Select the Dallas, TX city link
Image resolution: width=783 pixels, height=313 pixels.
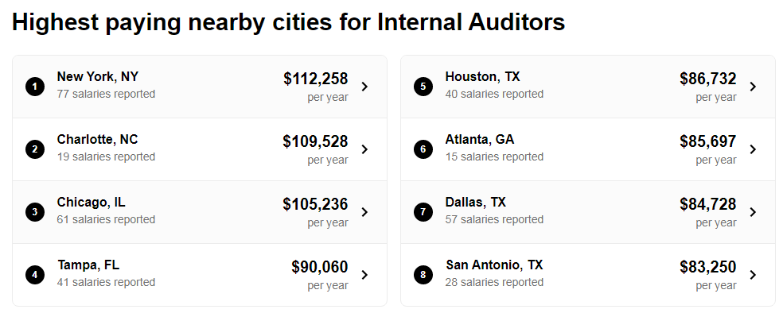pyautogui.click(x=475, y=203)
